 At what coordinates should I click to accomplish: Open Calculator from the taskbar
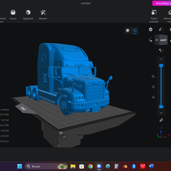tap(116, 166)
